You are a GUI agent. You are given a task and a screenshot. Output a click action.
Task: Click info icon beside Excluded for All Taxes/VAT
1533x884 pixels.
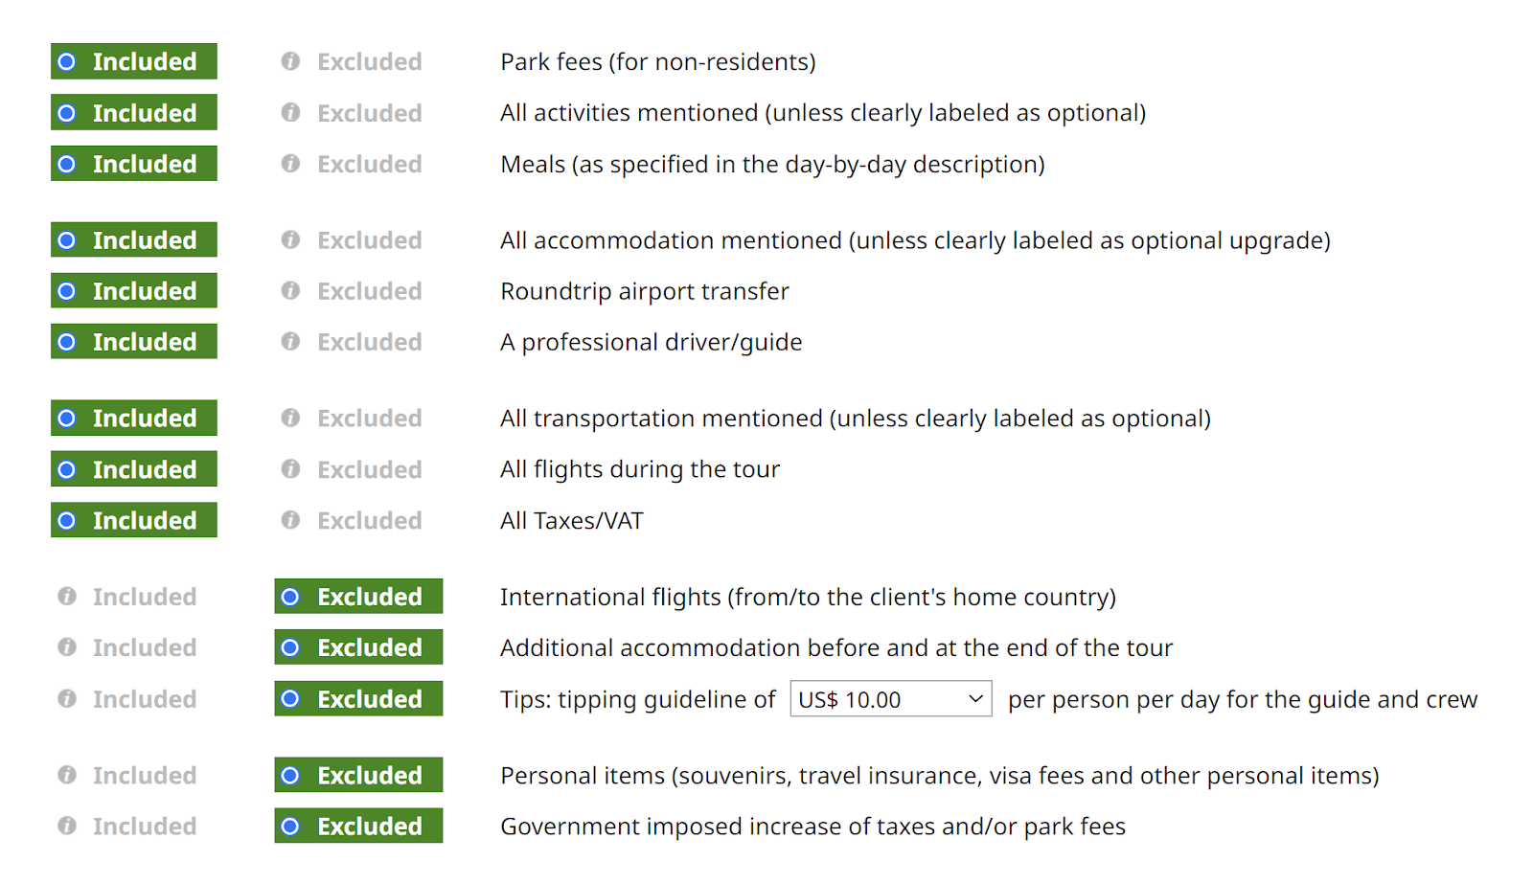[x=290, y=520]
